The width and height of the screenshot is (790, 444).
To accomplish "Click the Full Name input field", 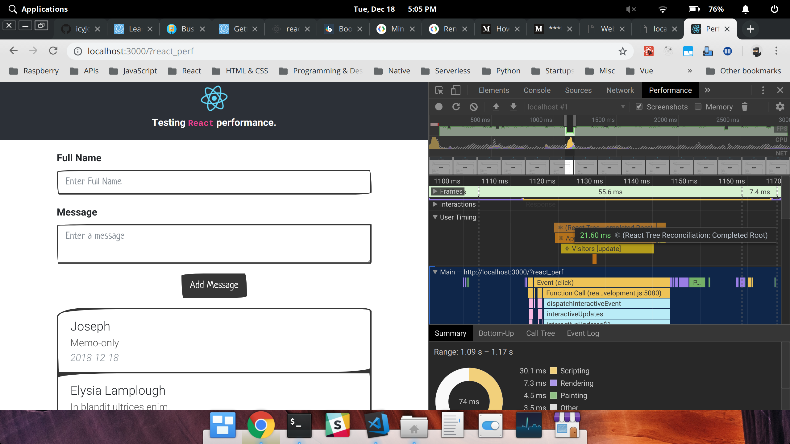I will (x=214, y=182).
